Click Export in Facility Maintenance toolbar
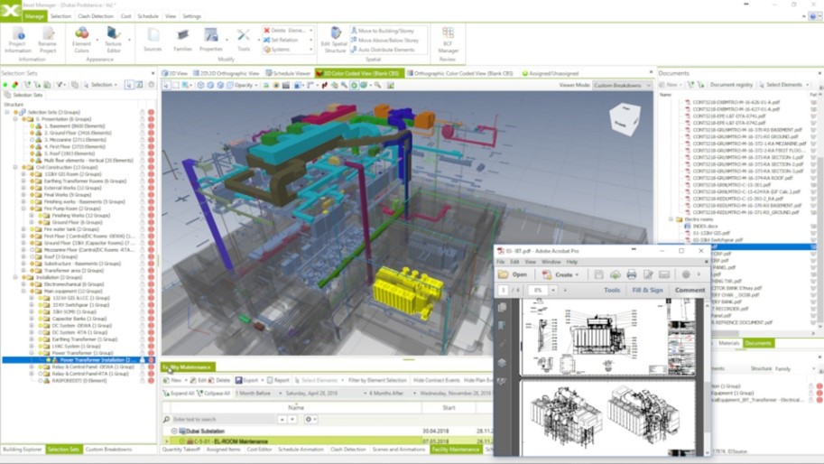Viewport: 824px width, 464px height. point(247,380)
